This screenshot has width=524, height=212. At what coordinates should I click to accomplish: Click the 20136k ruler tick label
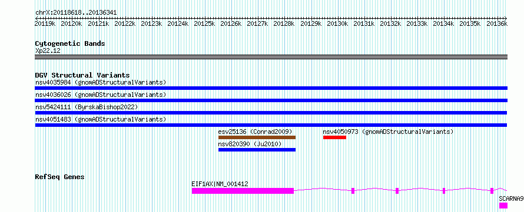(497, 23)
